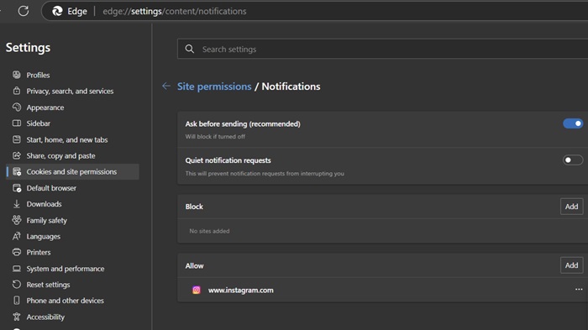Image resolution: width=588 pixels, height=330 pixels.
Task: Add a site to the Allow list
Action: (x=571, y=265)
